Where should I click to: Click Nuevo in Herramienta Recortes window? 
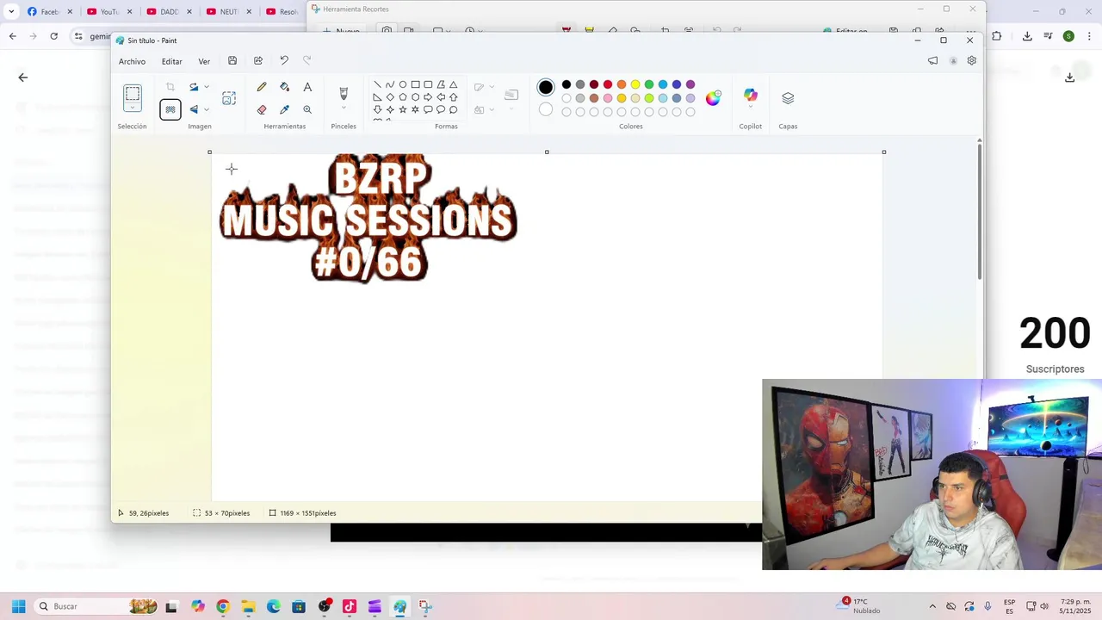click(x=341, y=31)
